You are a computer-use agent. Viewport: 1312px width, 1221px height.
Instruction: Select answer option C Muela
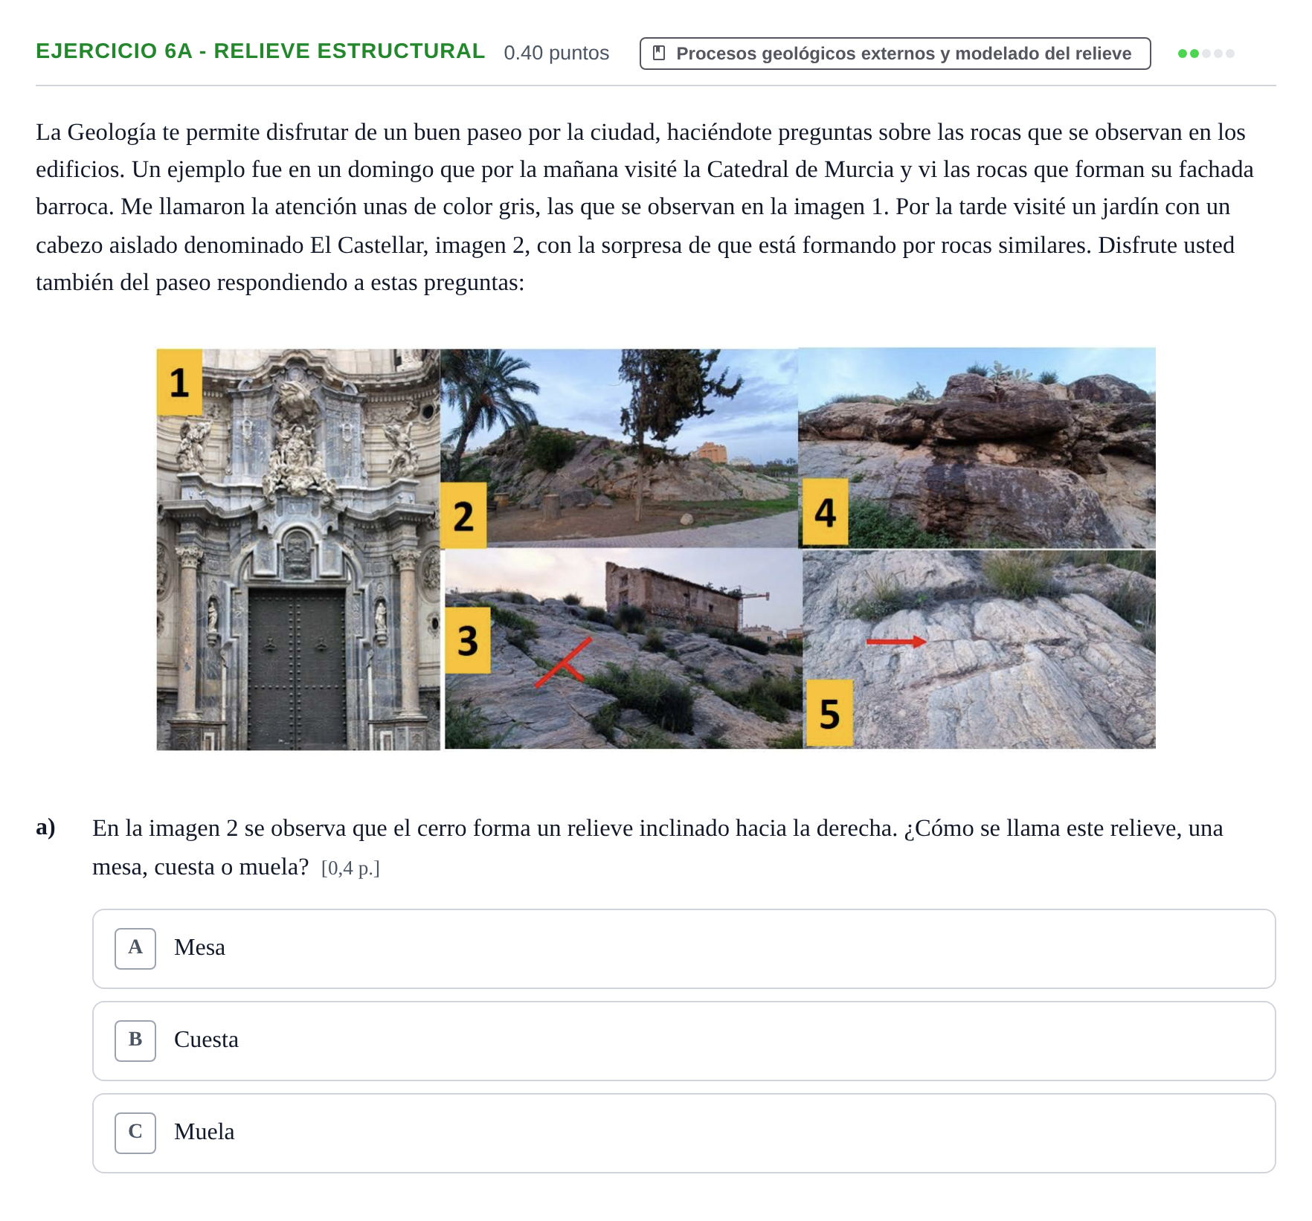(x=684, y=1133)
